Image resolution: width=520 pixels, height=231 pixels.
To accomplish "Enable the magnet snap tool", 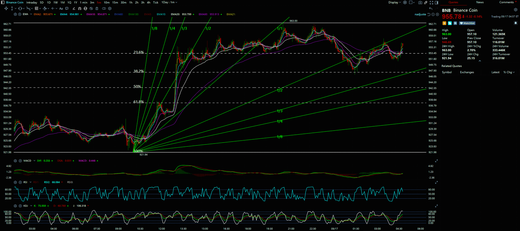I will [80, 8].
